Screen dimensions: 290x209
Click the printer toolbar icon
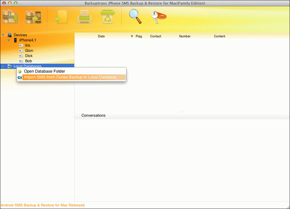tap(84, 17)
